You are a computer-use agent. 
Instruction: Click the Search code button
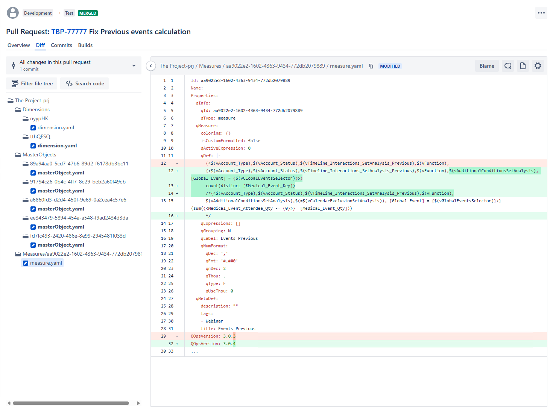[85, 83]
